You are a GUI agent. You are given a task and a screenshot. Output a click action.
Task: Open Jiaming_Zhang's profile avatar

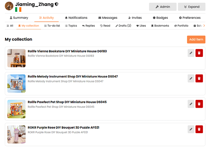pos(9,6)
